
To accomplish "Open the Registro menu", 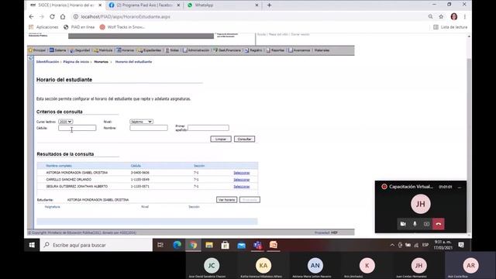I will click(253, 50).
